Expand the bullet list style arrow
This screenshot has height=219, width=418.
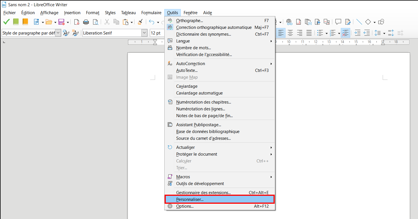pyautogui.click(x=326, y=33)
